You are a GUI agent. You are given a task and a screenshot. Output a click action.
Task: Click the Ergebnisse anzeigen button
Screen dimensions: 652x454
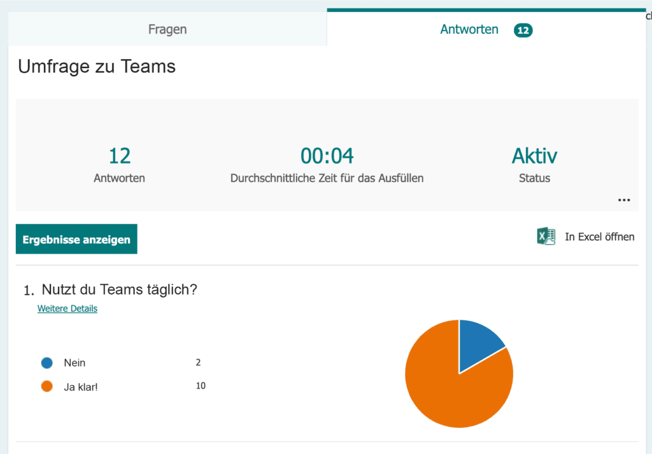click(76, 239)
